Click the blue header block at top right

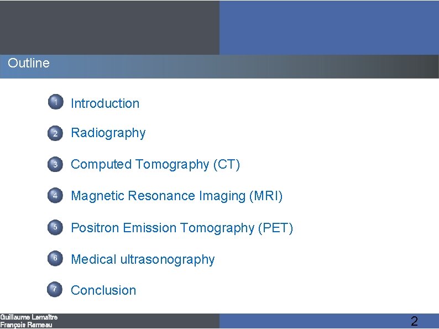tap(329, 28)
